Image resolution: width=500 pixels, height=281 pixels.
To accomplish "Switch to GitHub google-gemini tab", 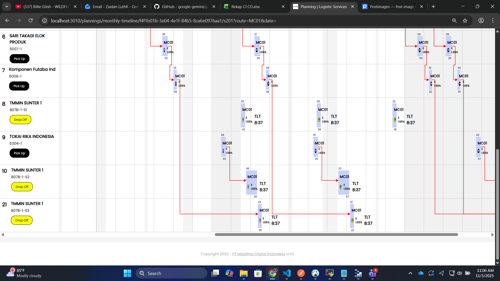I will click(184, 7).
